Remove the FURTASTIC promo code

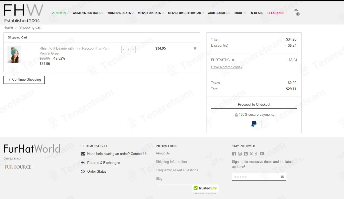pyautogui.click(x=233, y=60)
